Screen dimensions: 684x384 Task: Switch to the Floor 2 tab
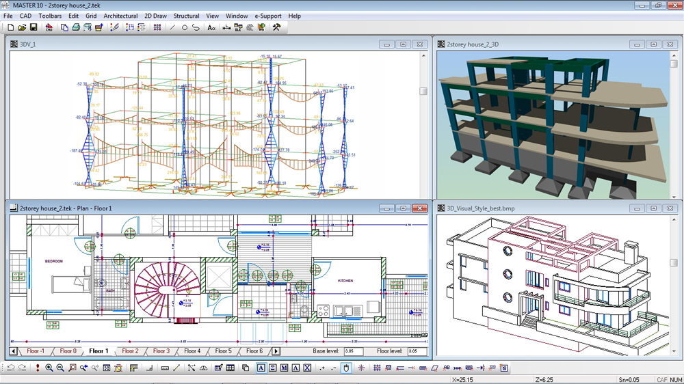pos(130,351)
